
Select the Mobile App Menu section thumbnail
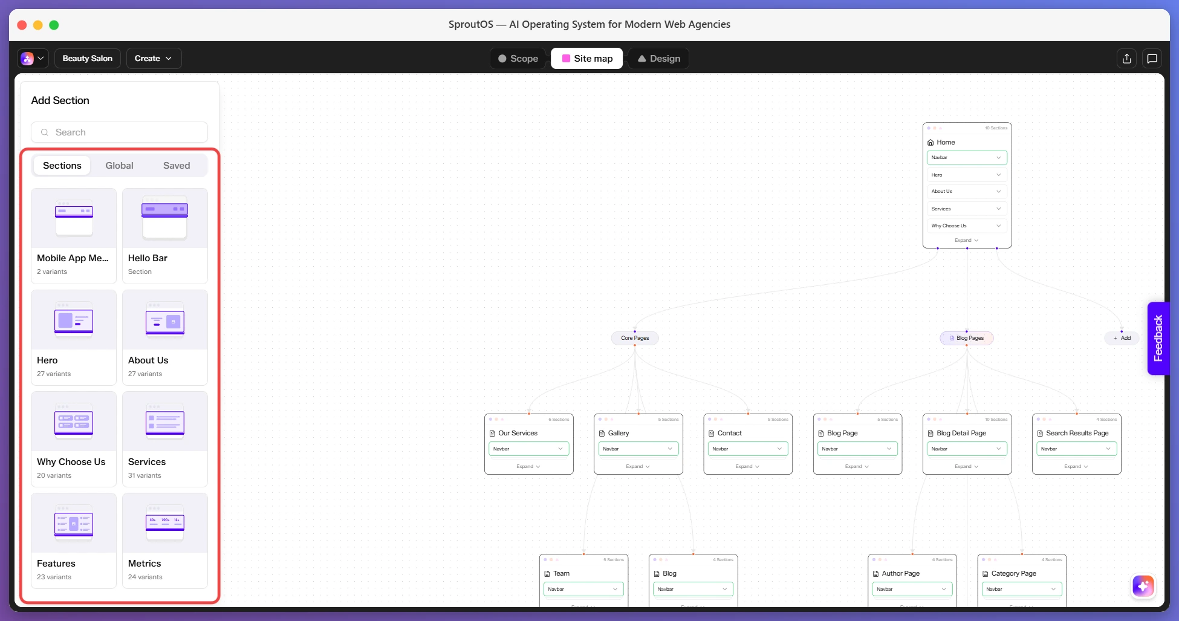(x=74, y=218)
